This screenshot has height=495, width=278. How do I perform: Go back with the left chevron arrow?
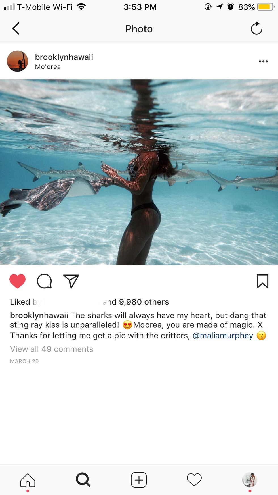pyautogui.click(x=16, y=28)
